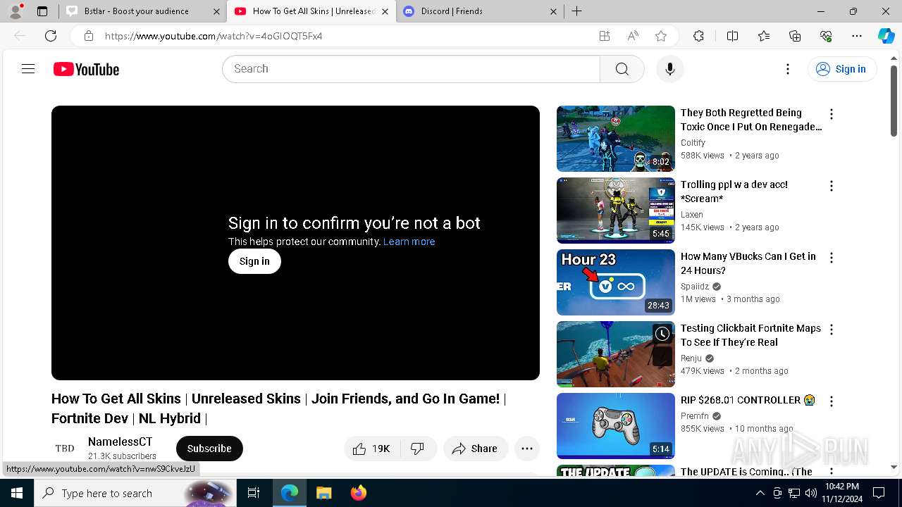Follow the Learn more link
Screen dimensions: 902x507
[x=409, y=242]
